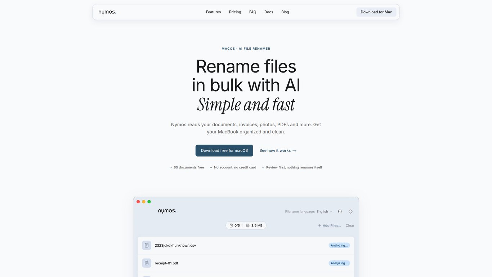Open the Docs link in navigation

coord(269,12)
